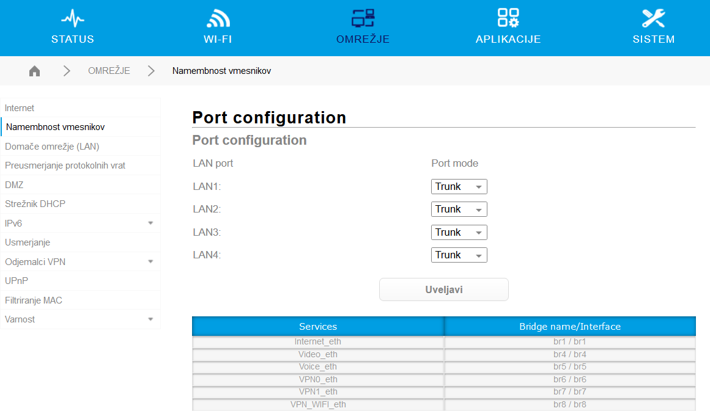
Task: Open LAN4 port mode dropdown
Action: [x=459, y=255]
